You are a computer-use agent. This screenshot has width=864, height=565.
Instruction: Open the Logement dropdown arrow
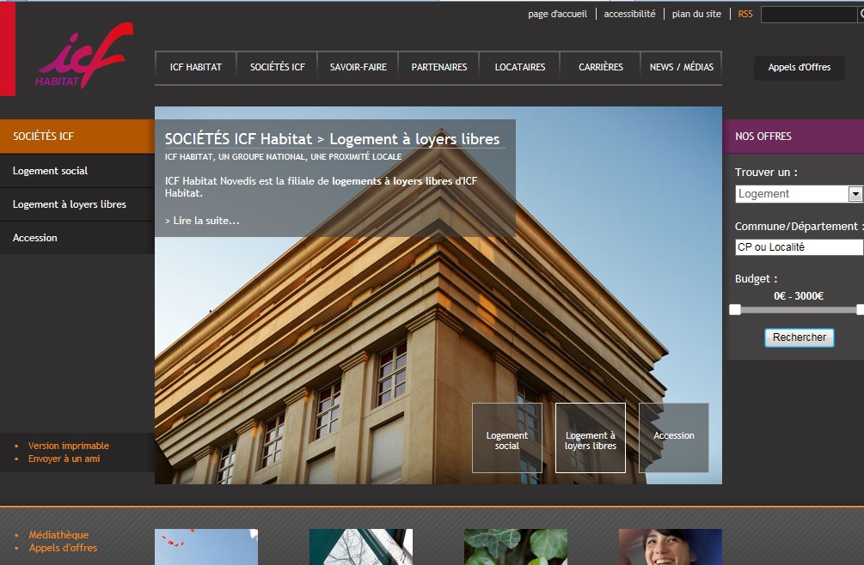[x=855, y=194]
